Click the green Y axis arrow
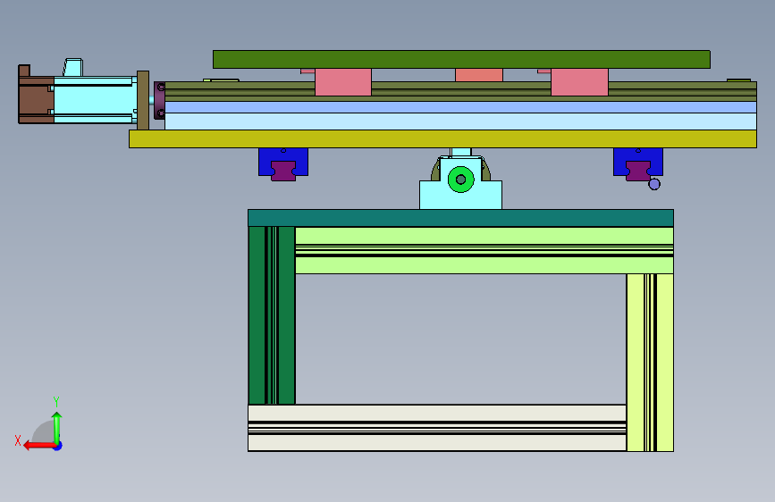Screen dimensions: 775x502 click(x=57, y=427)
